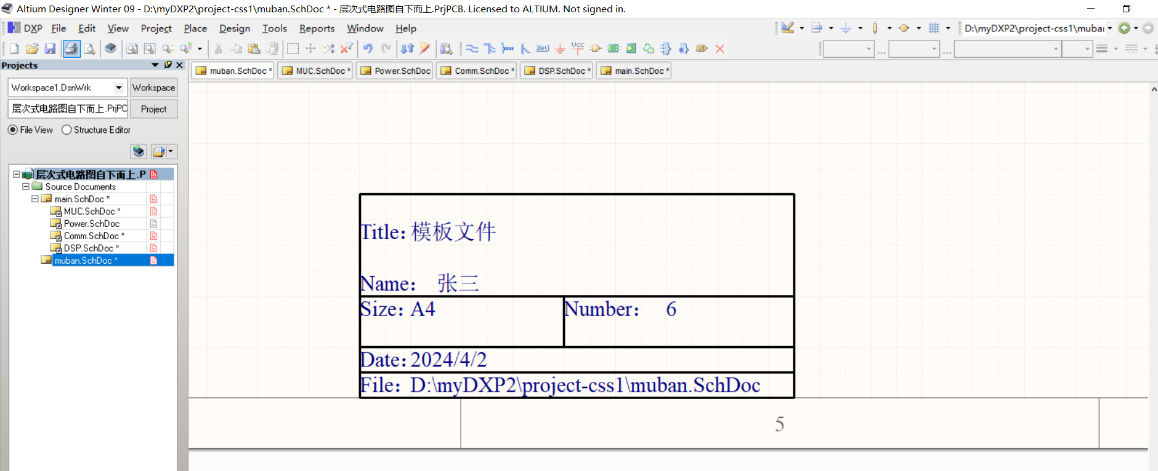Click the Redo arrow icon
Image resolution: width=1158 pixels, height=471 pixels.
coord(386,49)
